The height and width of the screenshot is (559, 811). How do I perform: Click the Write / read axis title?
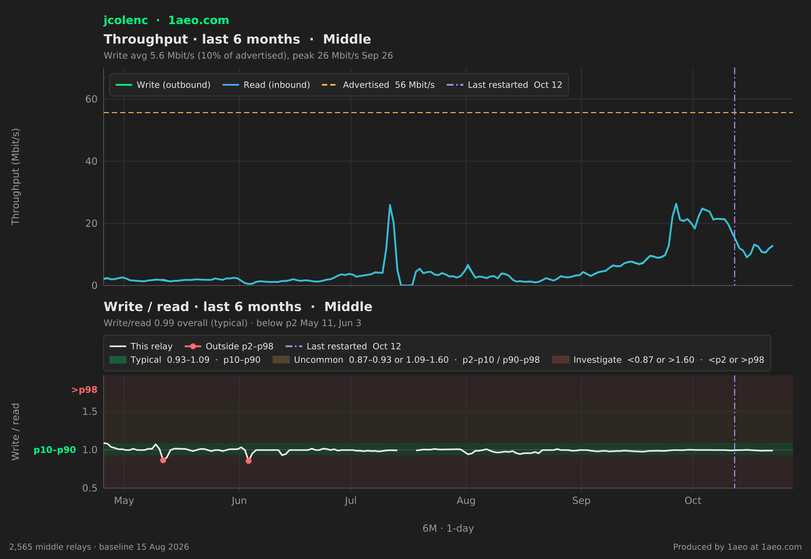pyautogui.click(x=15, y=432)
